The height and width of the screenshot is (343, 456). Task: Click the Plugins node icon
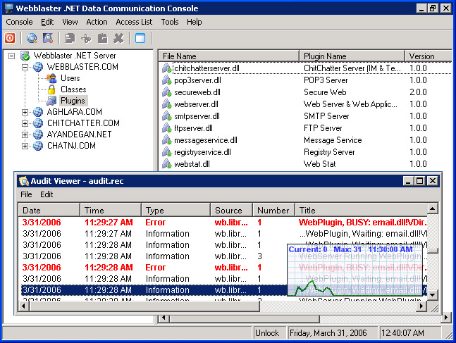pyautogui.click(x=51, y=101)
